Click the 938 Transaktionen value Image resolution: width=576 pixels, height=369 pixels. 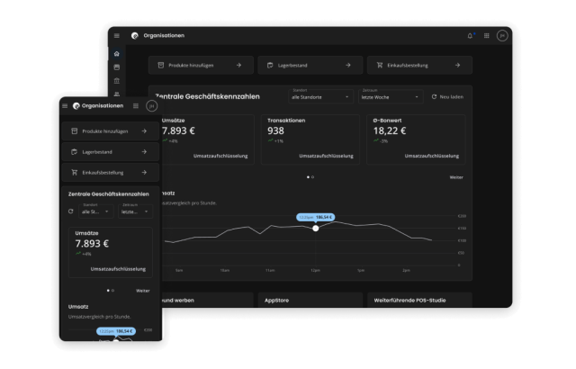(x=275, y=131)
